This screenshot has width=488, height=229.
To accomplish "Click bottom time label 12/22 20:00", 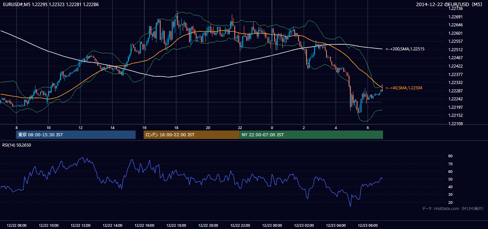I will tap(208, 226).
